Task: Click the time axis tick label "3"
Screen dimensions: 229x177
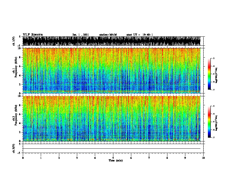Action: point(77,158)
